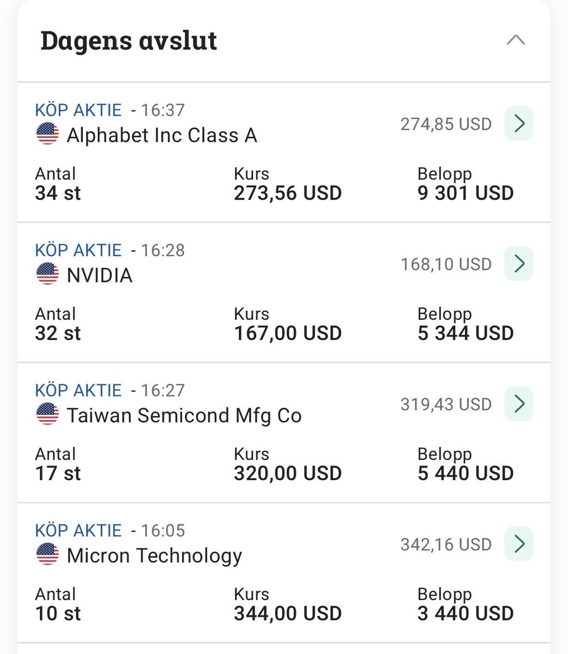Select the Alphabet Inc Class A stock name
The image size is (568, 654).
(162, 135)
